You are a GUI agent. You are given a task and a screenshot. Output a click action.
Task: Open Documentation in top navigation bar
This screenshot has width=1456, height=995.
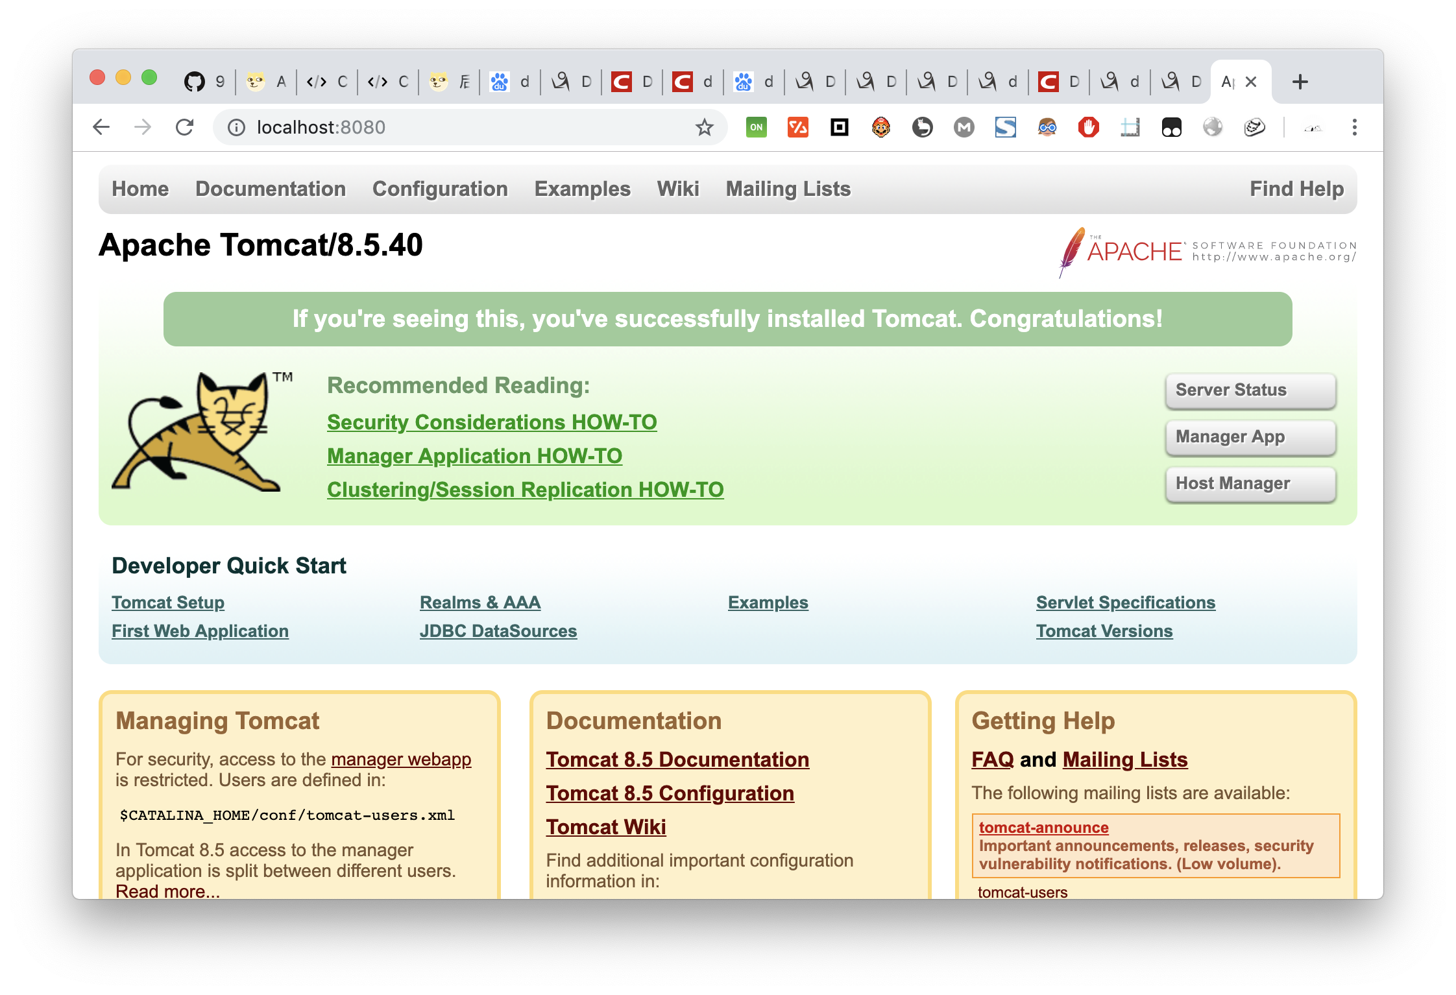coord(271,189)
